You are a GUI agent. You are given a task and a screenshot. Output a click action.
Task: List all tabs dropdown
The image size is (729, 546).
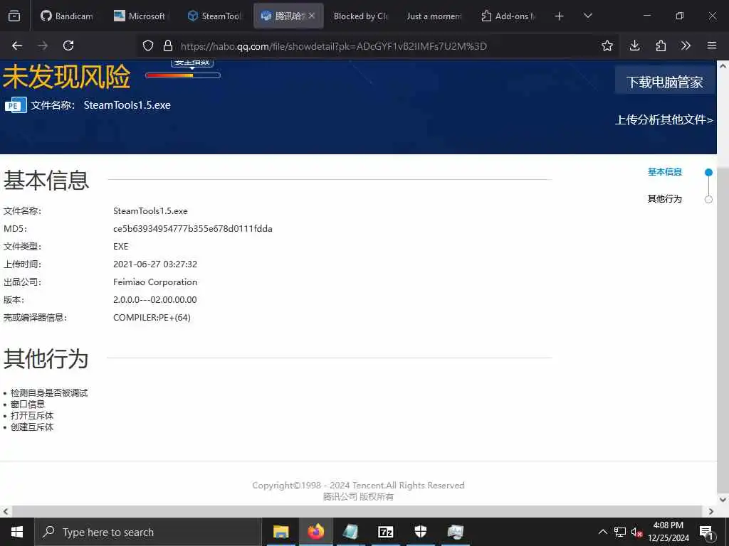click(x=587, y=16)
